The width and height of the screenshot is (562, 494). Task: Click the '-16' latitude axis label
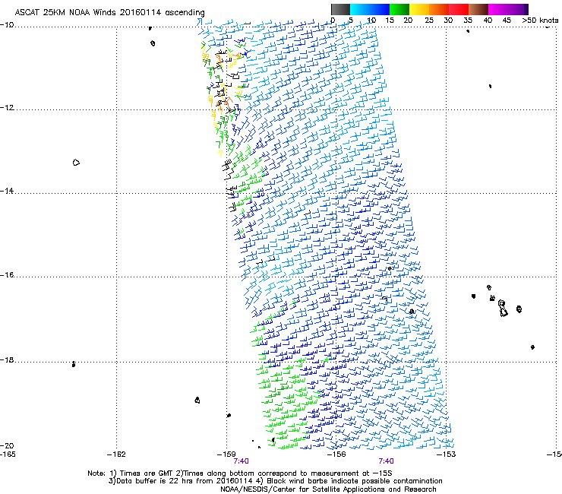(7, 275)
